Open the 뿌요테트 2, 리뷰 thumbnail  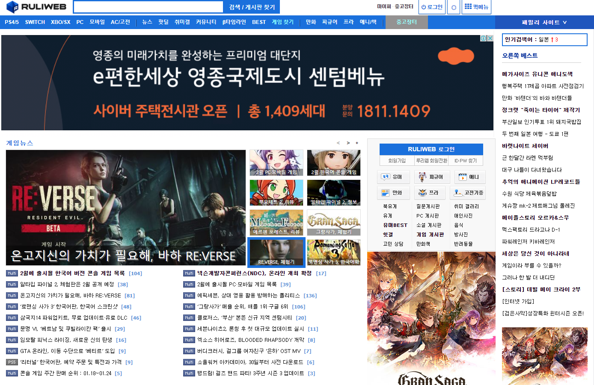pyautogui.click(x=276, y=193)
